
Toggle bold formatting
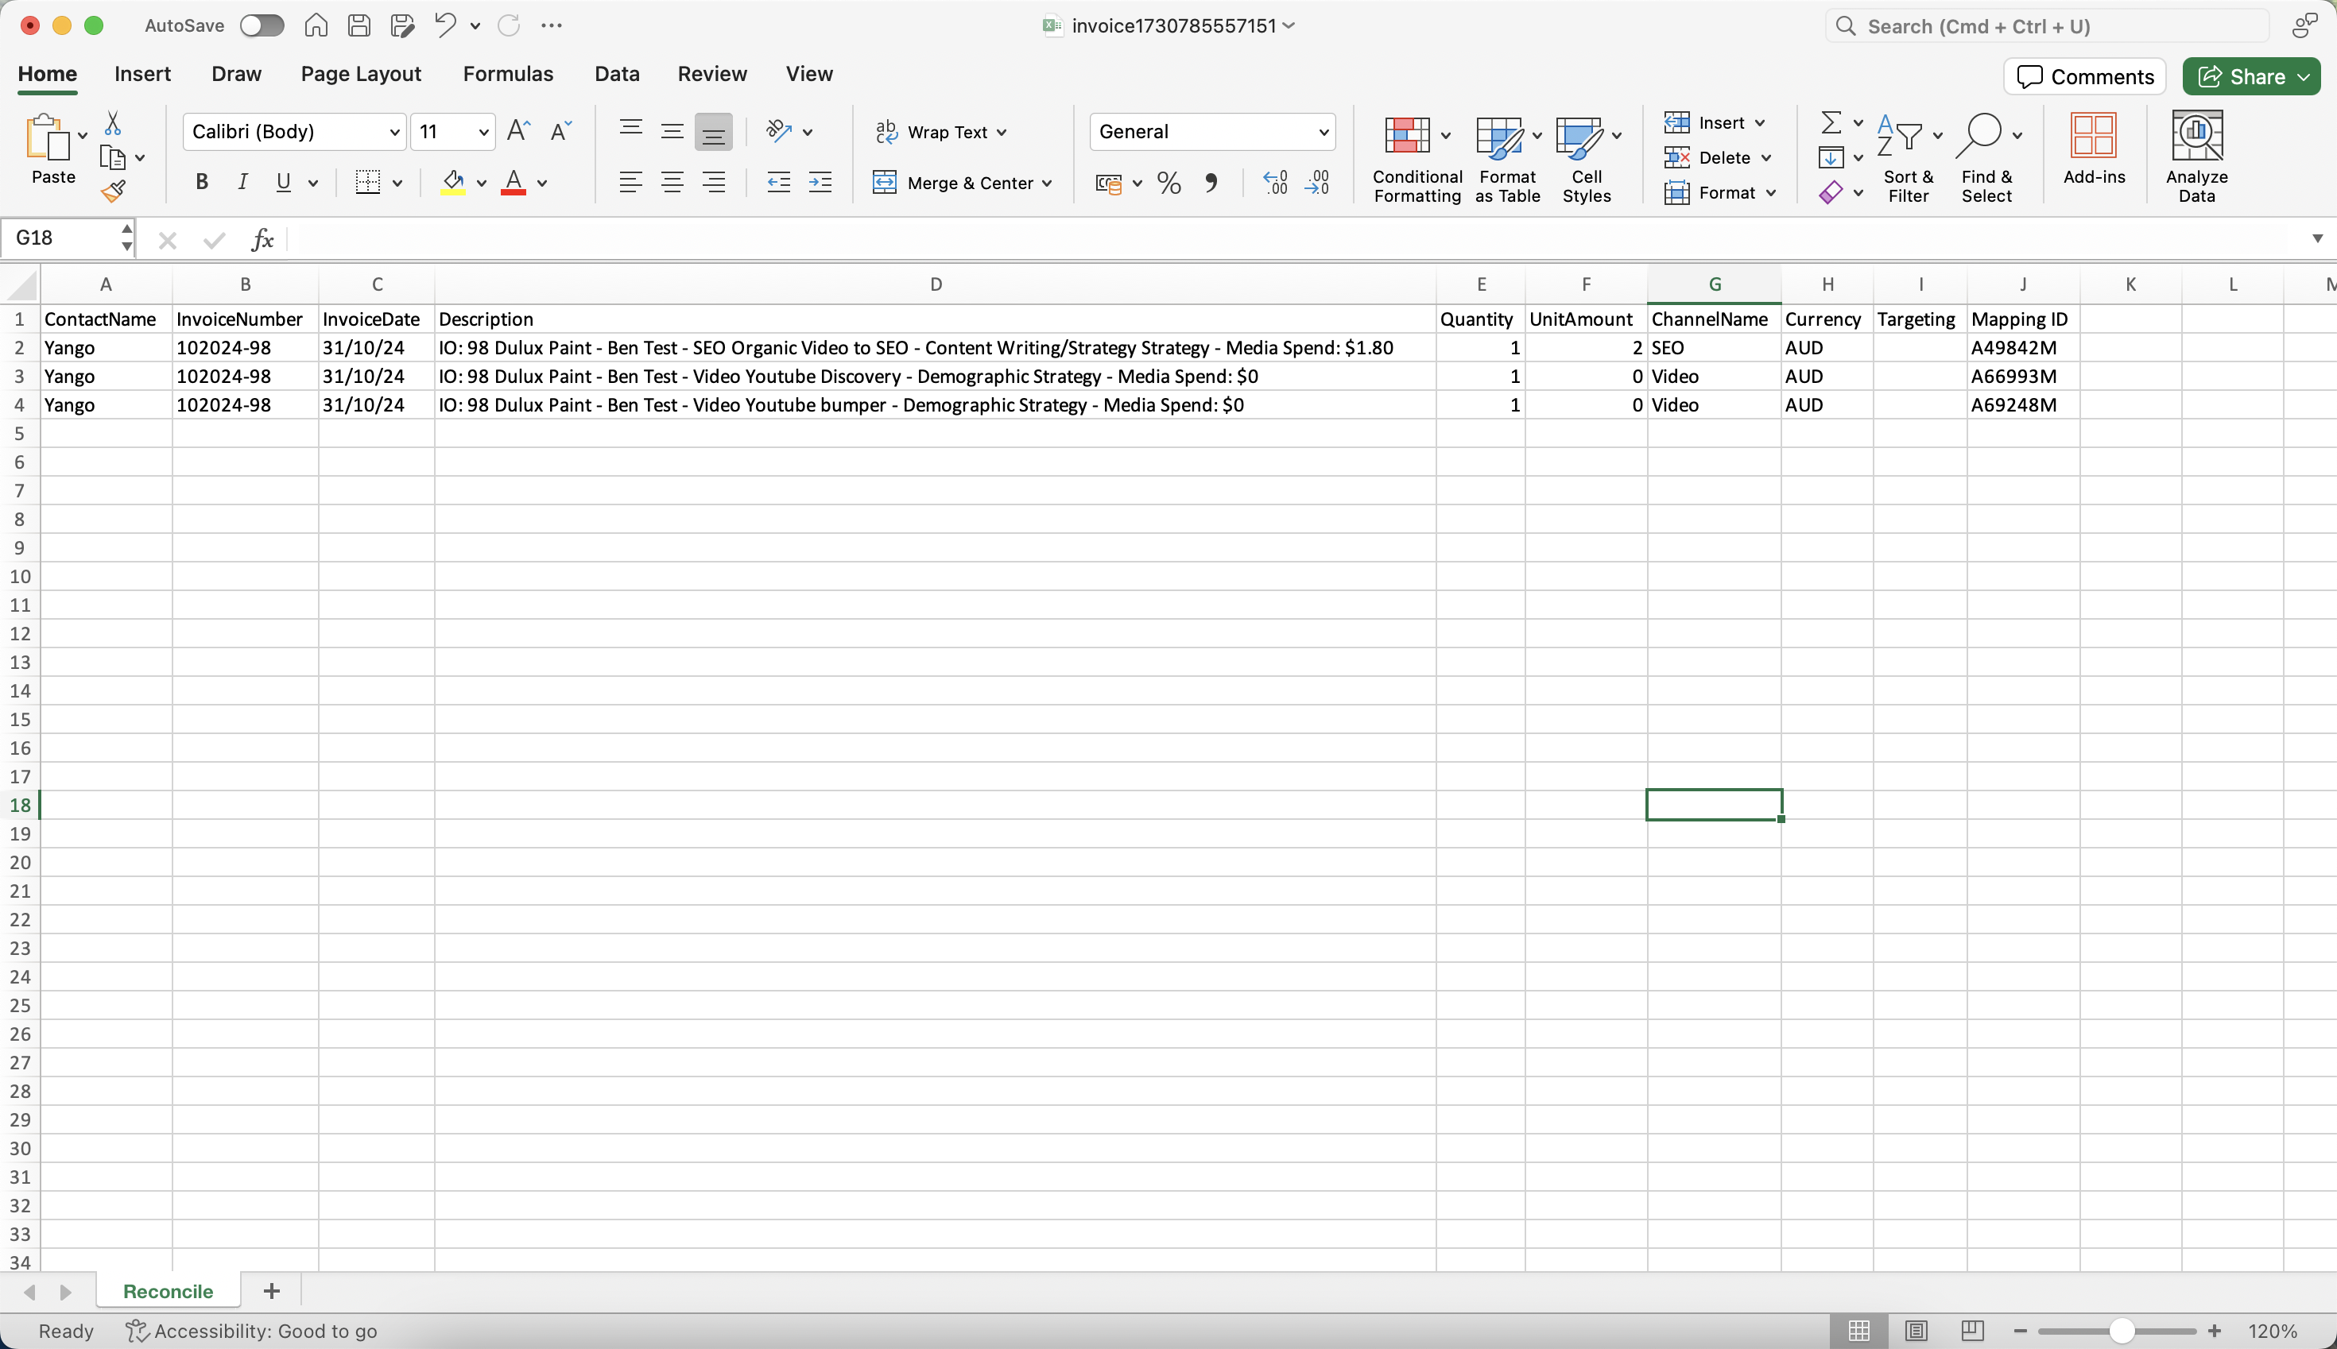[x=201, y=183]
